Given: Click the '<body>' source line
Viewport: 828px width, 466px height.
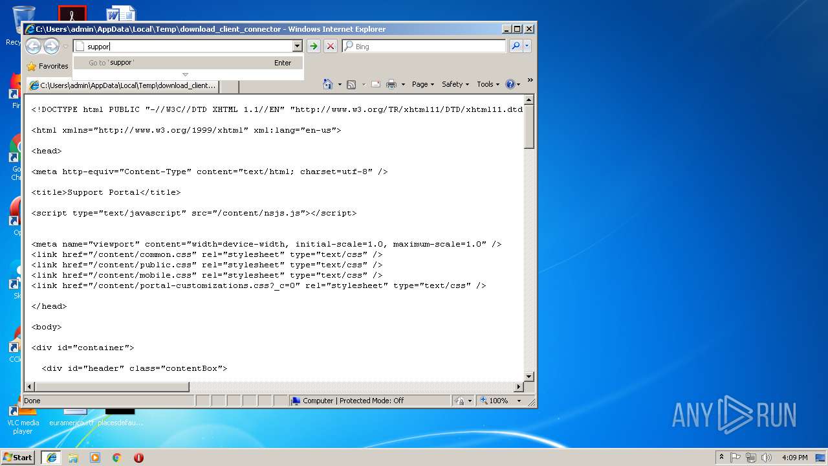Looking at the screenshot, I should coord(47,327).
